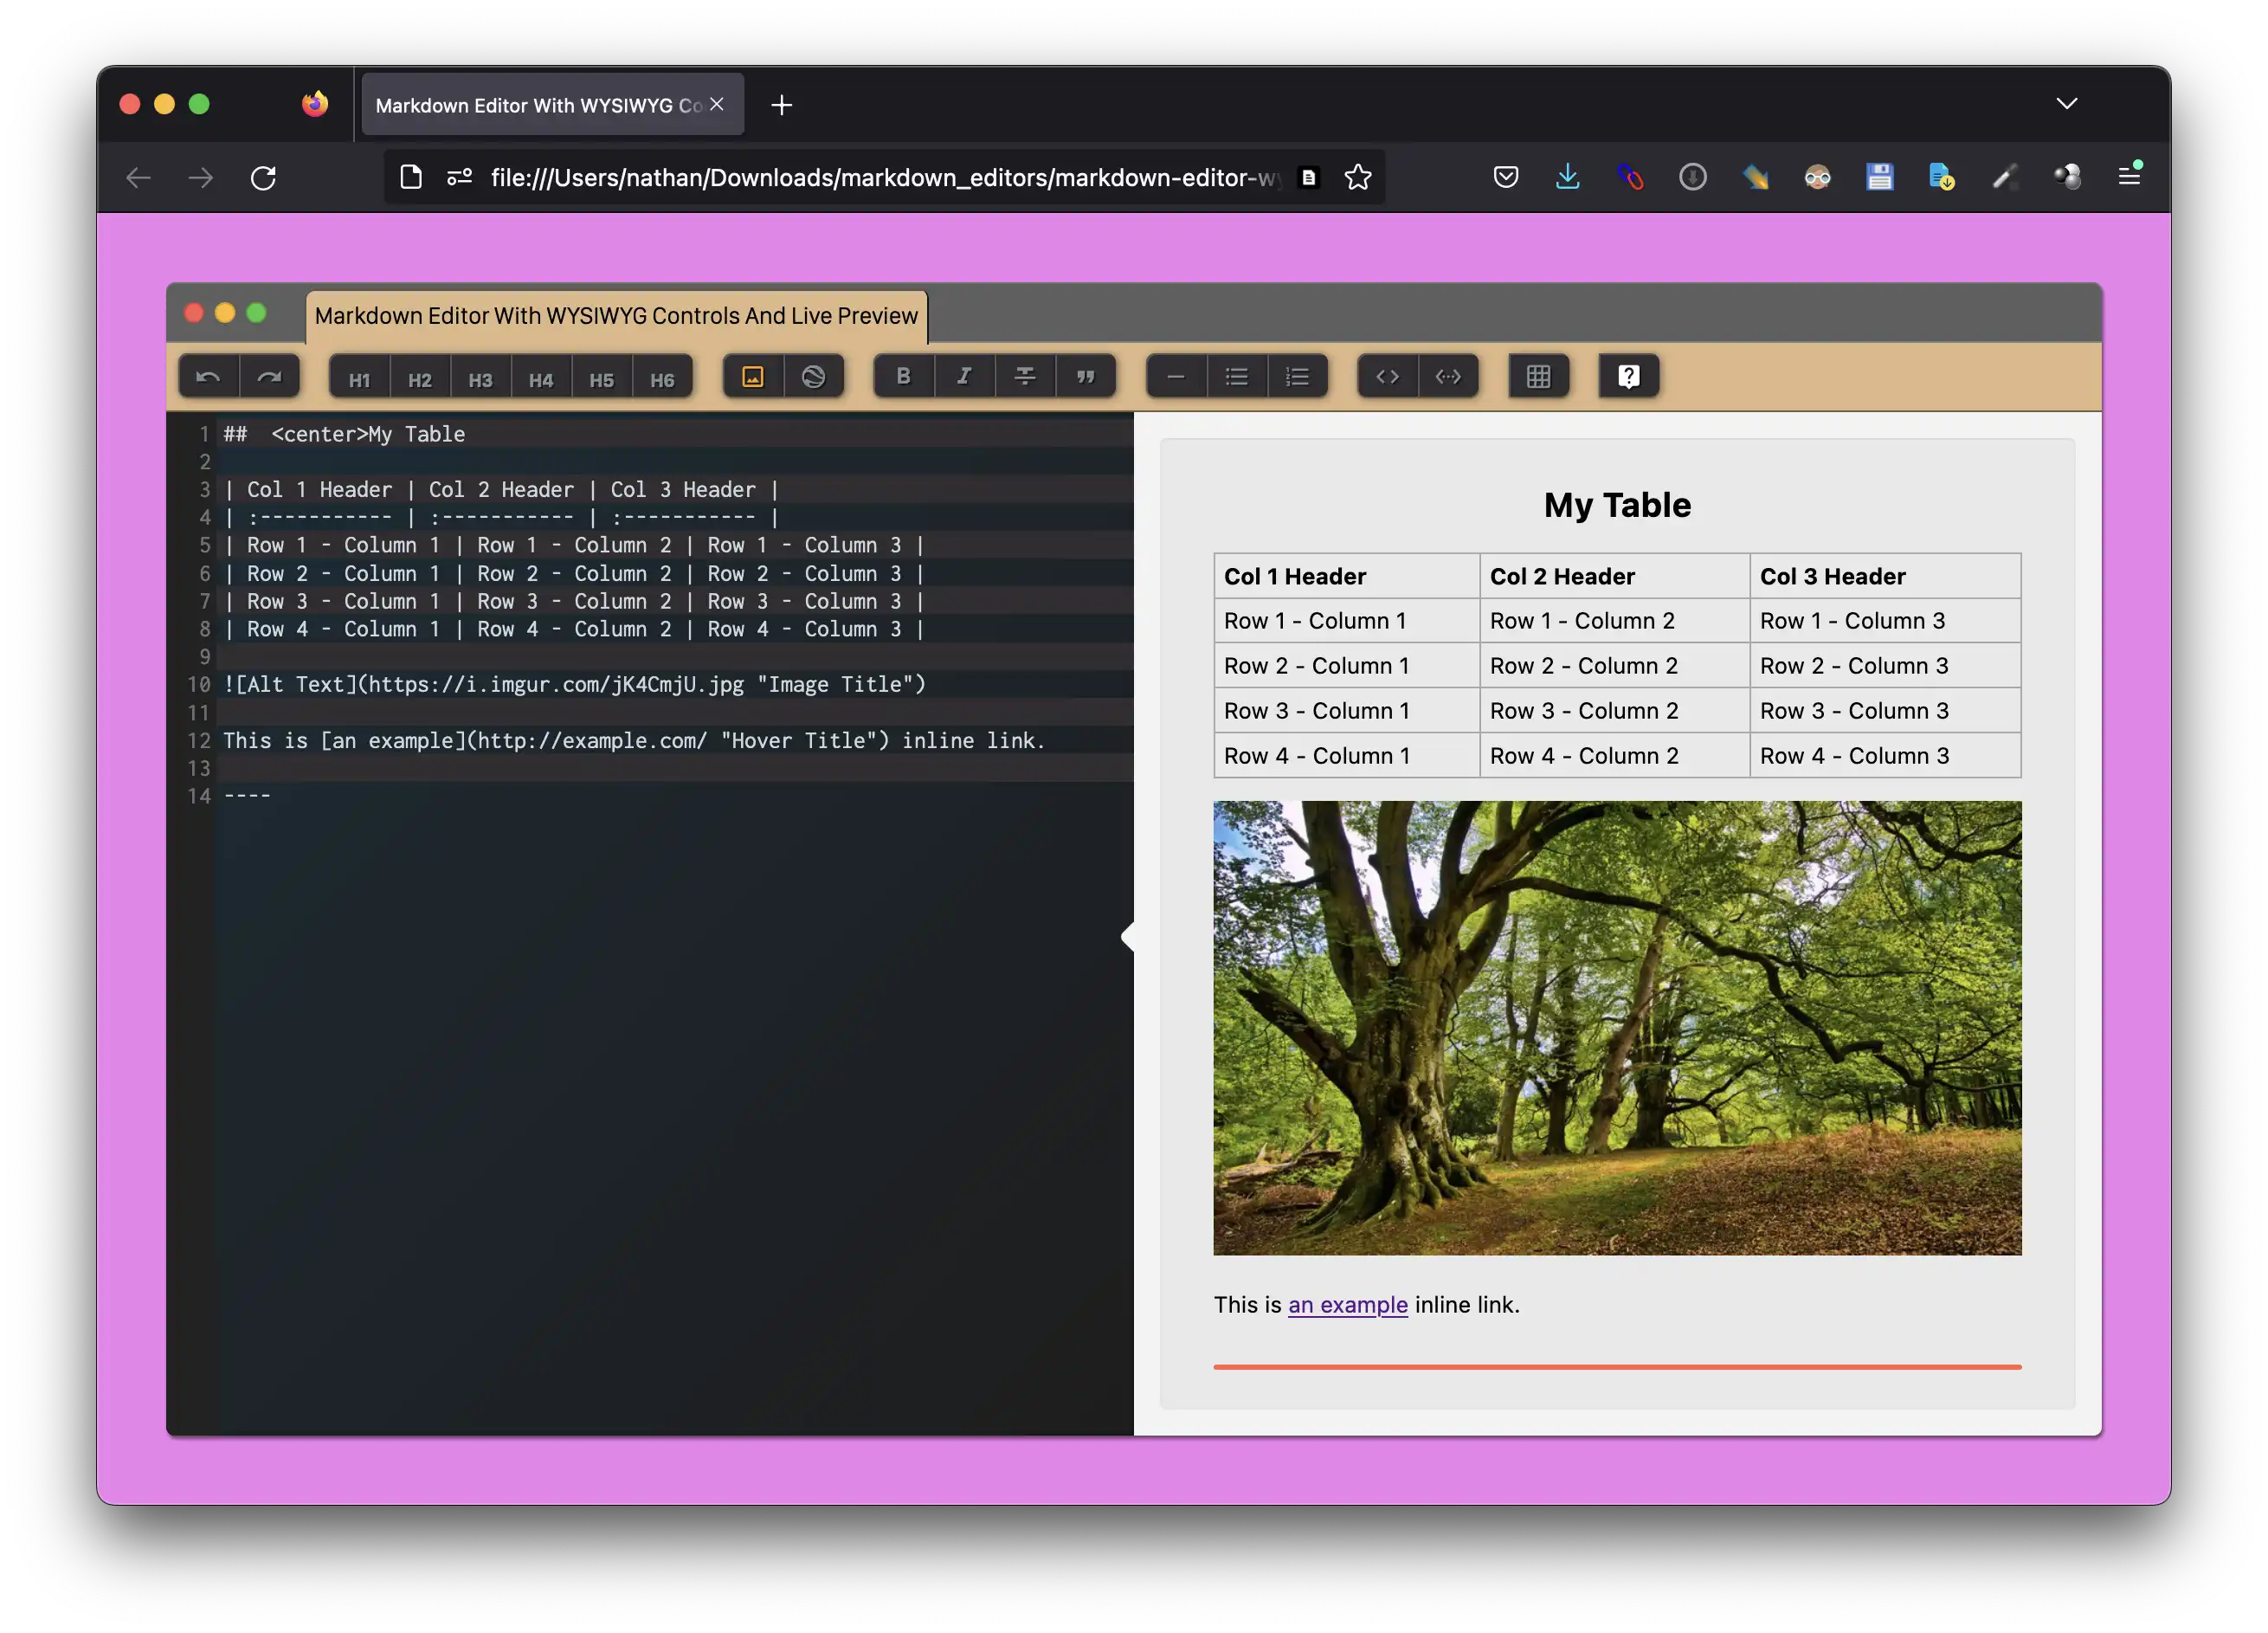Insert a blockquote with quote icon
The image size is (2268, 1633).
(x=1085, y=377)
